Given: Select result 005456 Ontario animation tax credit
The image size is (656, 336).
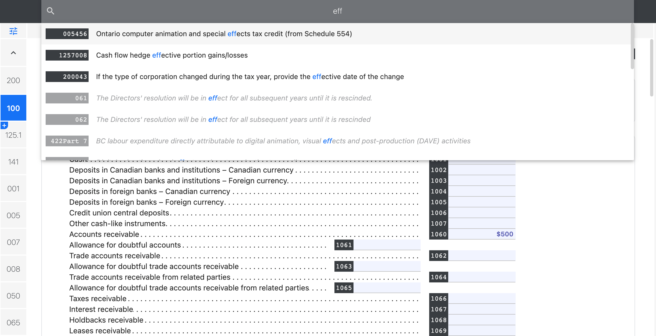Looking at the screenshot, I should click(x=224, y=34).
